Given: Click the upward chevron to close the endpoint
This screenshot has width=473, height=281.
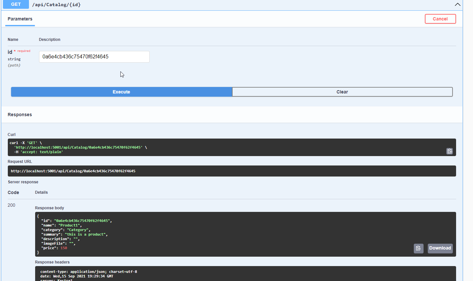Looking at the screenshot, I should (458, 5).
